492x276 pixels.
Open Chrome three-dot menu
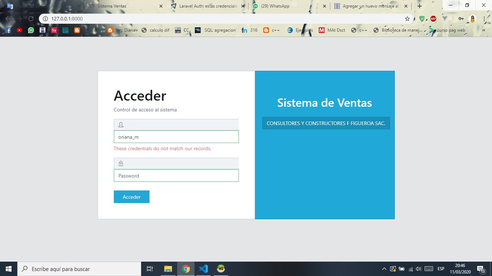coord(484,19)
